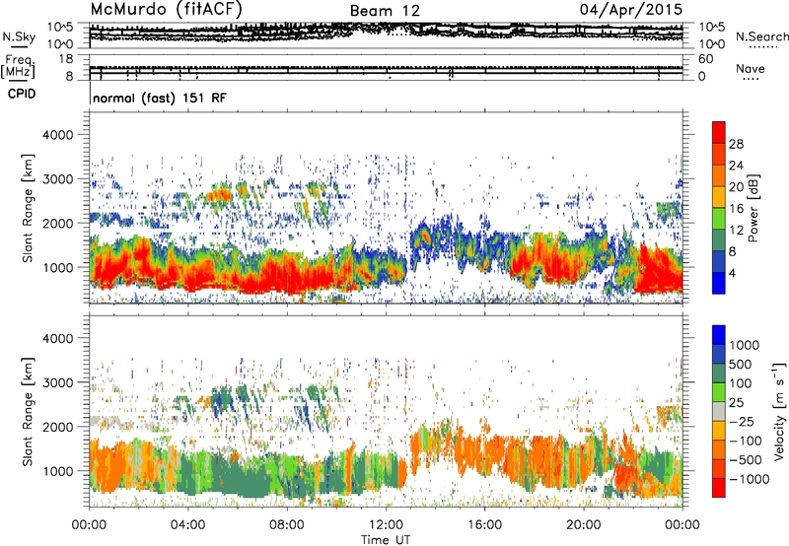Click the red high-power echo near 08:00
Viewport: 789px width, 546px height.
point(287,274)
